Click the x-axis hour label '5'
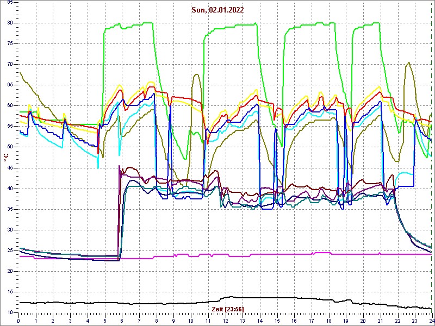 [105, 321]
